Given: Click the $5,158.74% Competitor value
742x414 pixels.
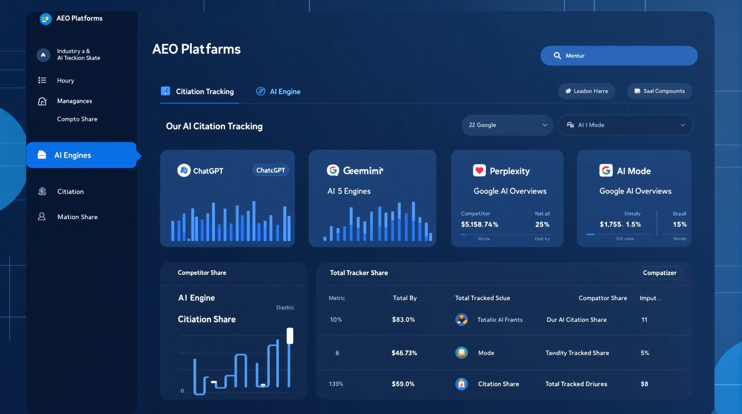Looking at the screenshot, I should tap(480, 224).
